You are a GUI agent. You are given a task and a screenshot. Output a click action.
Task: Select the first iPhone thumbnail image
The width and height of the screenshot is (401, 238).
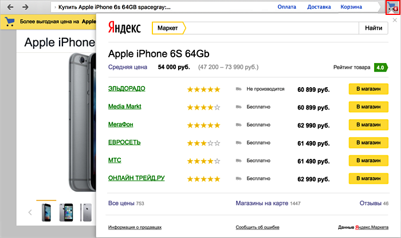point(46,212)
